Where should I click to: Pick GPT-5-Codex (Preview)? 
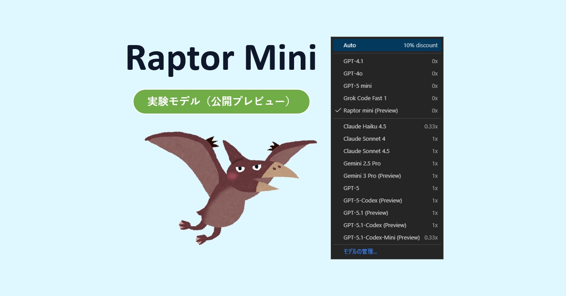coord(373,200)
